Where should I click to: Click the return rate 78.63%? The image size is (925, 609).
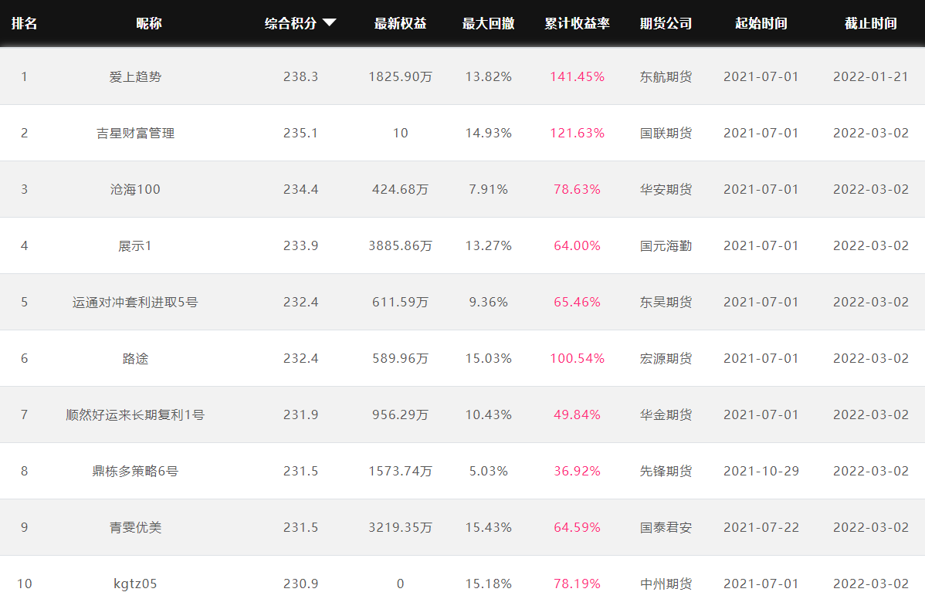[x=577, y=189]
